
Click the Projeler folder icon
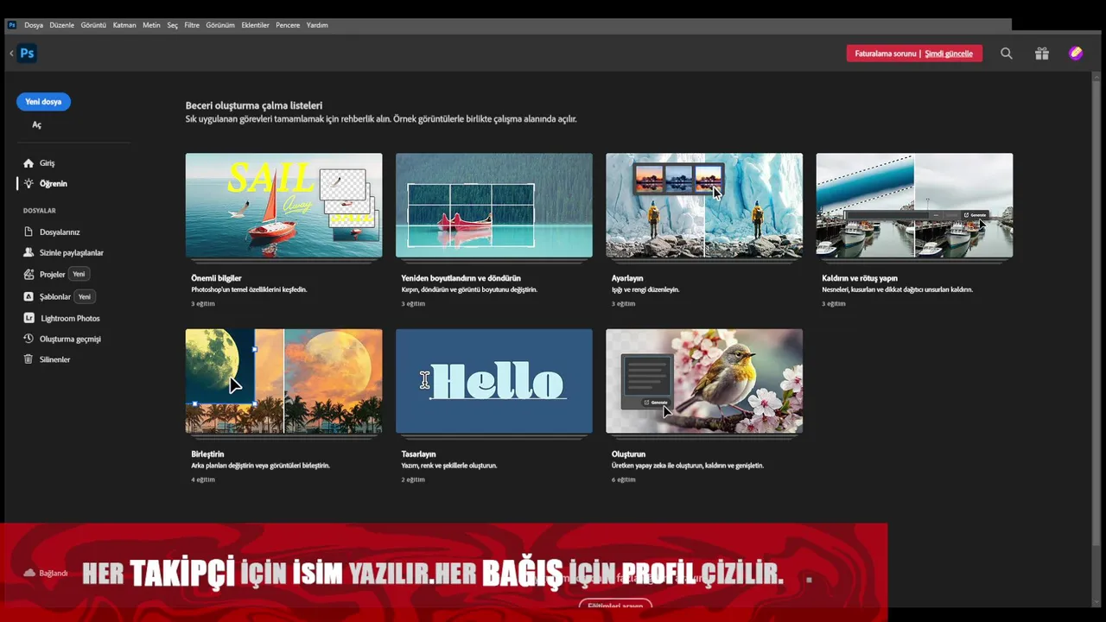[x=29, y=275]
